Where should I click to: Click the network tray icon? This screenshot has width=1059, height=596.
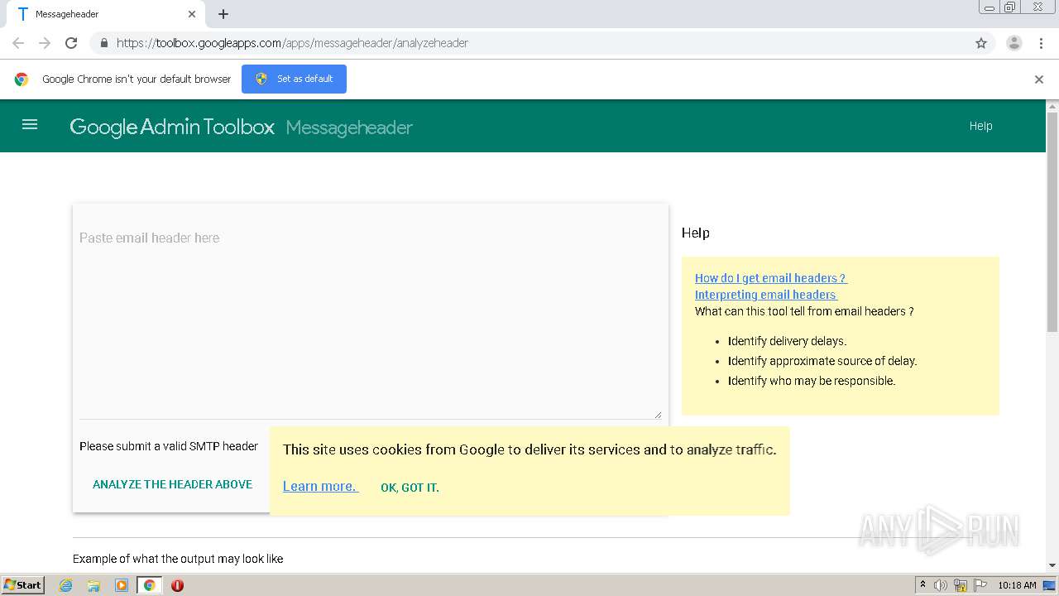(x=961, y=585)
